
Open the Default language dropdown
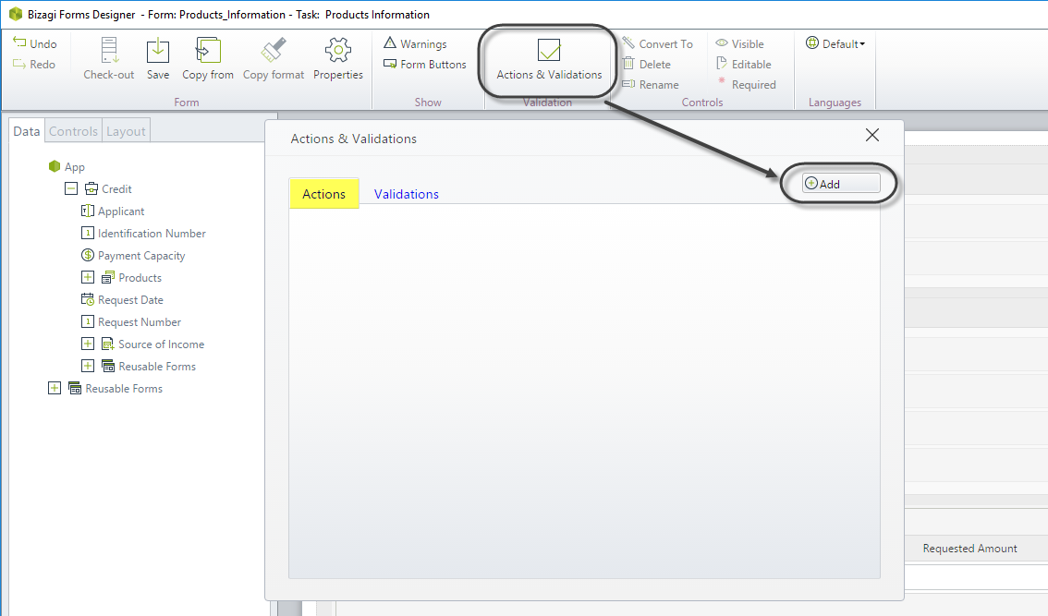pos(835,43)
